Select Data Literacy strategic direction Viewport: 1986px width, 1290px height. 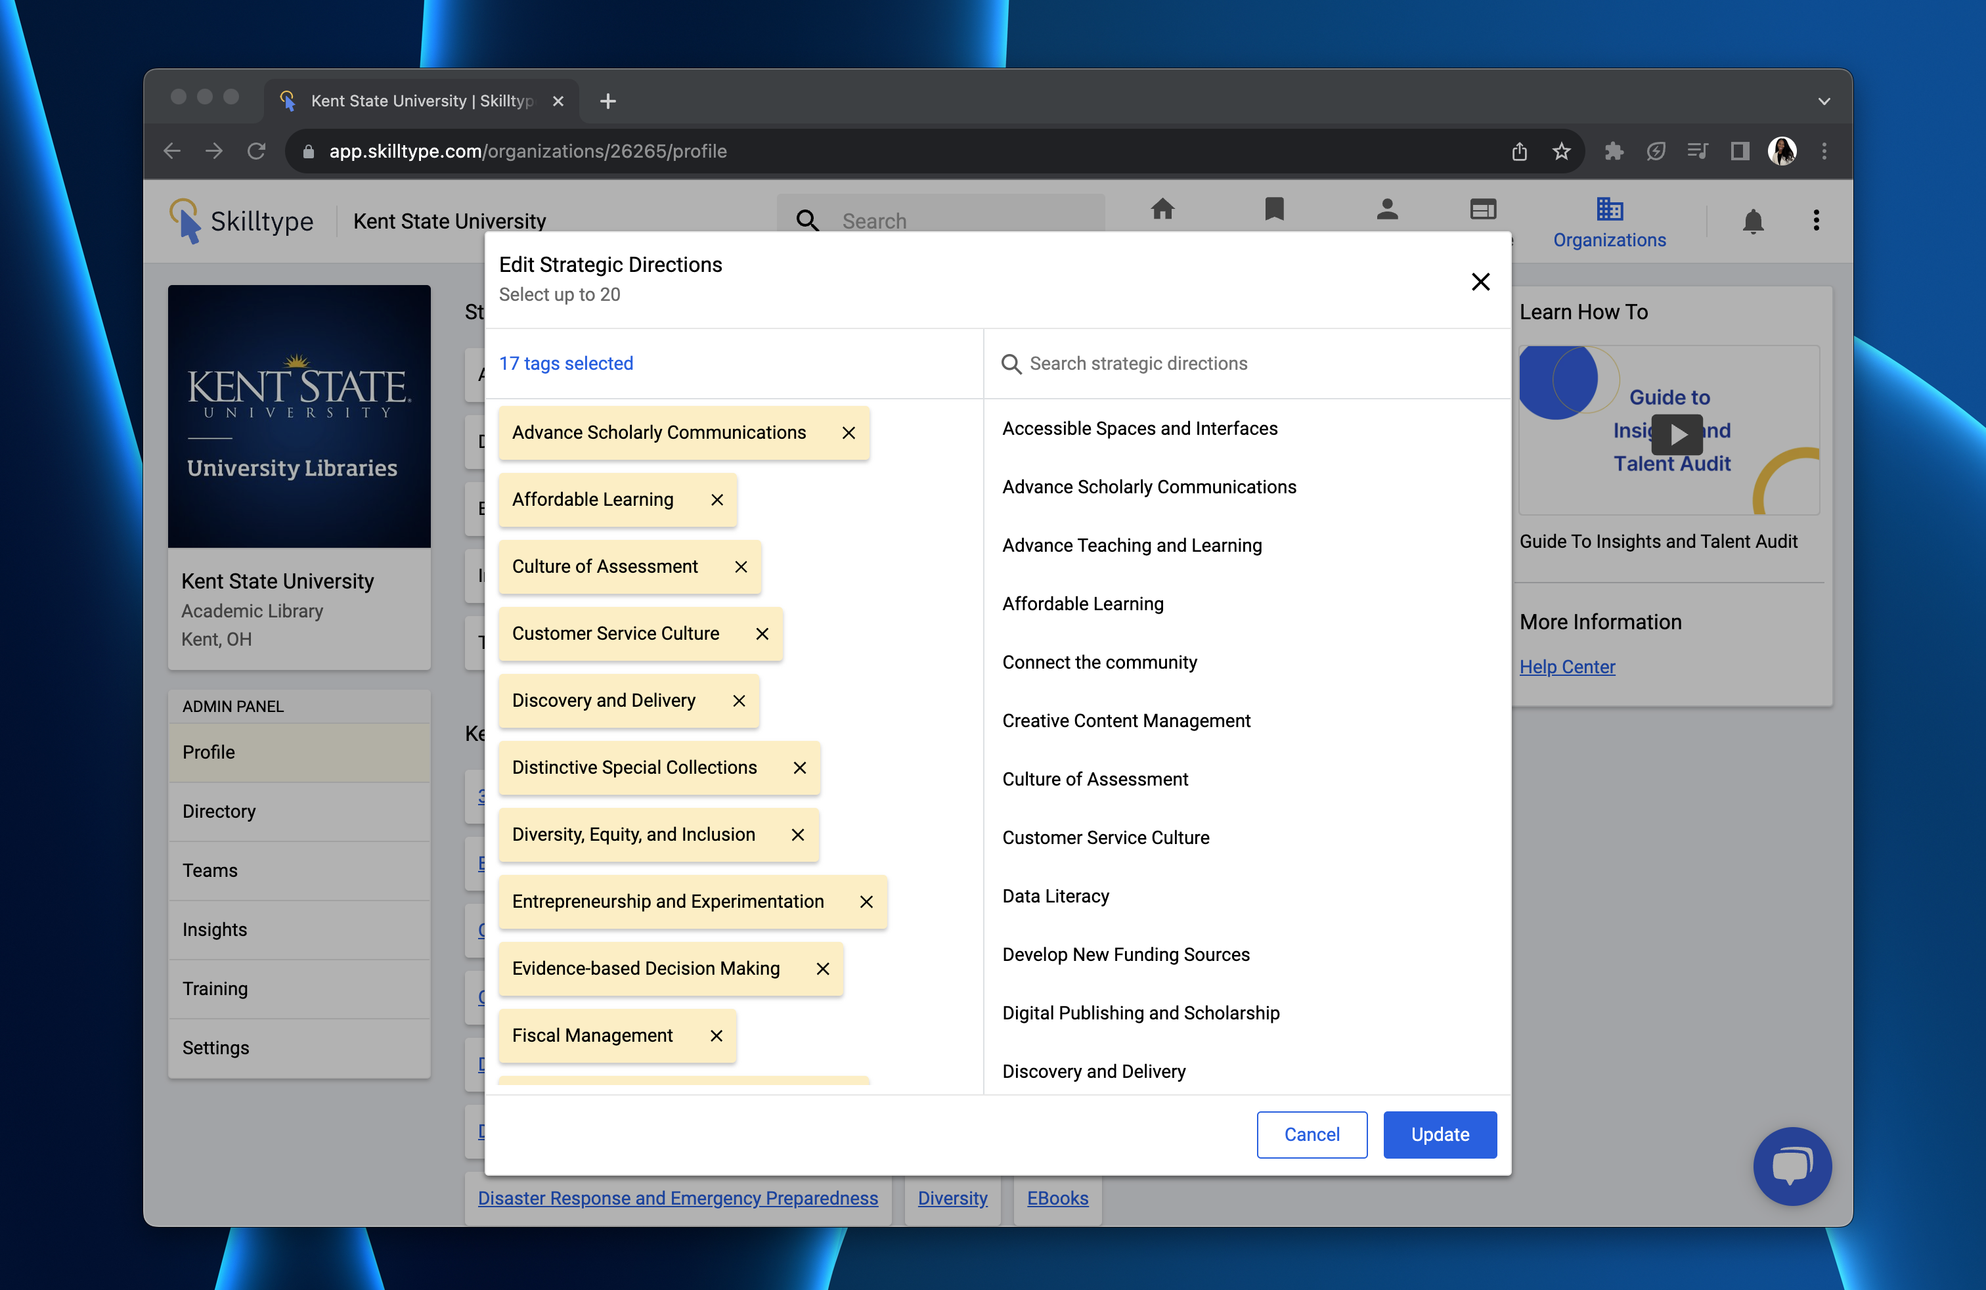pyautogui.click(x=1055, y=896)
